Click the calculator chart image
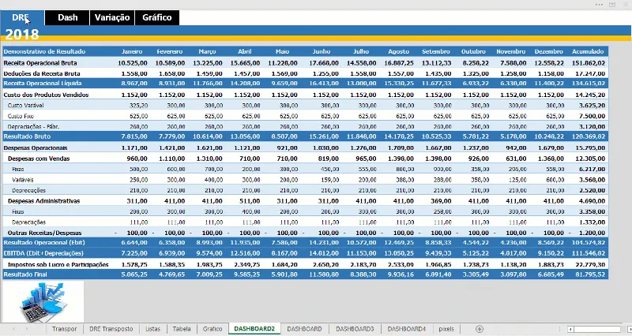The height and width of the screenshot is (336, 632). click(x=43, y=302)
